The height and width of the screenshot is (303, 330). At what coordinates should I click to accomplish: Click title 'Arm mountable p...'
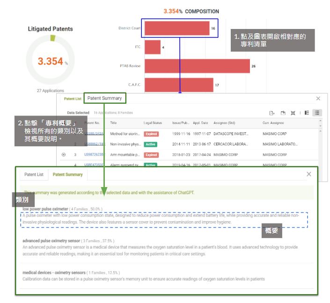point(125,155)
